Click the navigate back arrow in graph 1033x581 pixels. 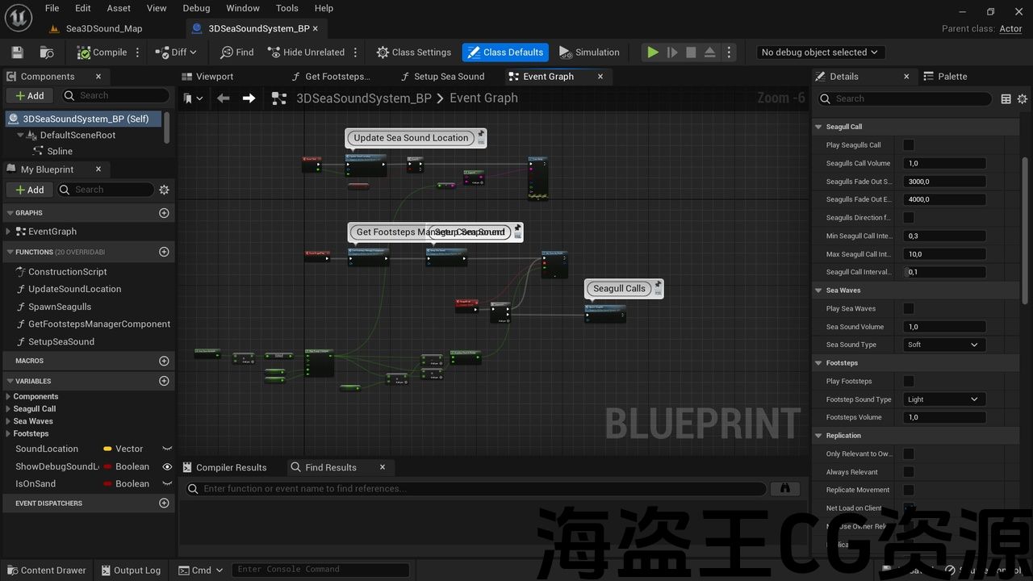pyautogui.click(x=224, y=98)
